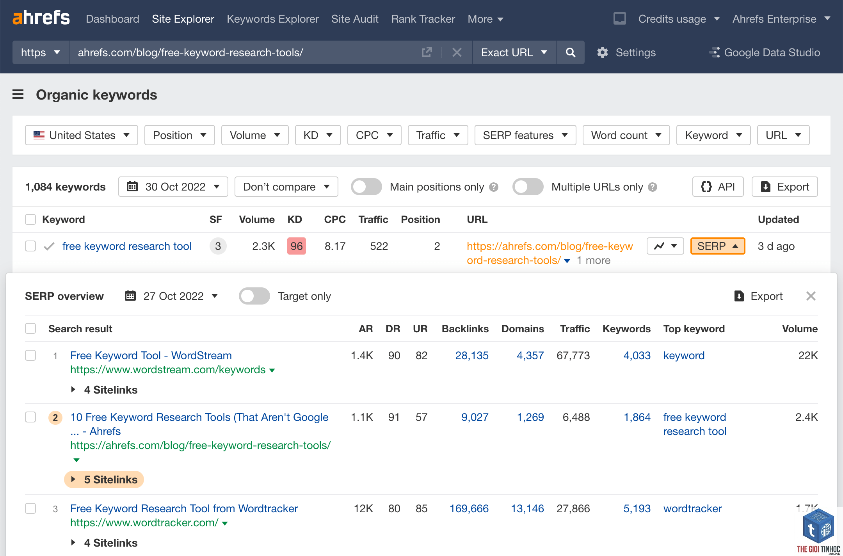Open Rank Tracker

[x=423, y=19]
